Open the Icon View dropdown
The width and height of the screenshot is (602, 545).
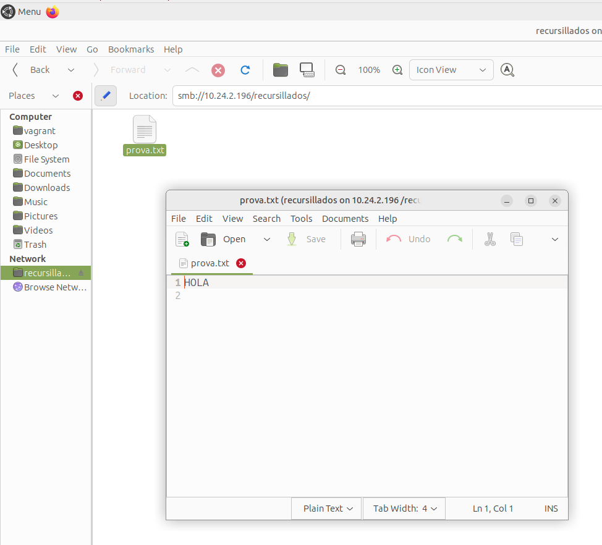click(x=451, y=70)
